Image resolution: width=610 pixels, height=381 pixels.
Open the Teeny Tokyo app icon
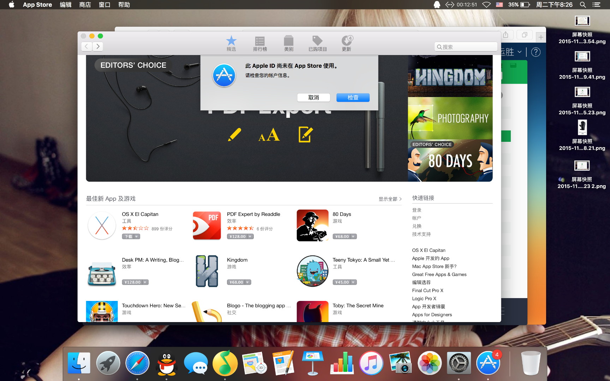(312, 271)
